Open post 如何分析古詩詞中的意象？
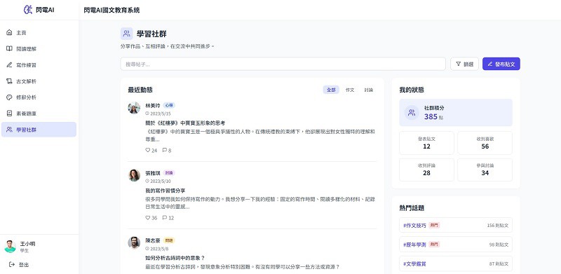This screenshot has width=561, height=274. coord(175,258)
